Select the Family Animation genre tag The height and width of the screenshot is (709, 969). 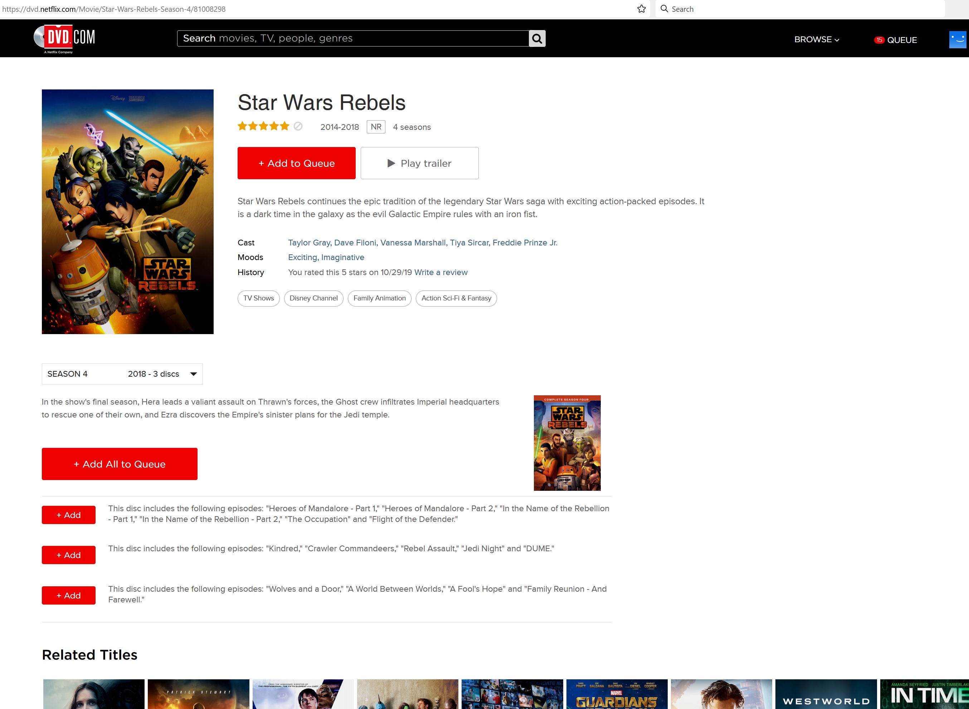[x=380, y=298]
